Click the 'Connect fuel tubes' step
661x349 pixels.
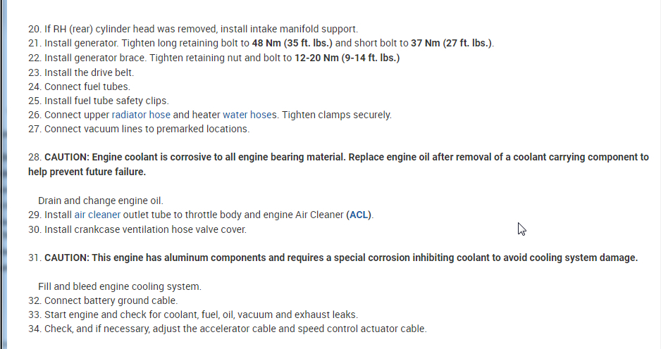coord(87,87)
